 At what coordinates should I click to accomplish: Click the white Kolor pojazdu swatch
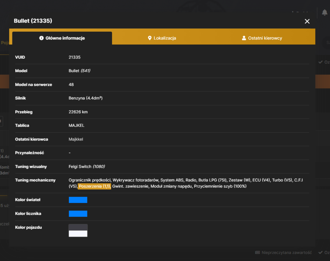pyautogui.click(x=78, y=234)
